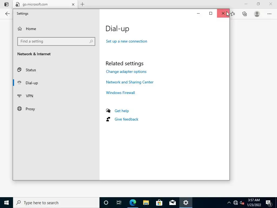Open Microsoft Store from taskbar
Viewport: 277px width, 208px height.
[159, 203]
